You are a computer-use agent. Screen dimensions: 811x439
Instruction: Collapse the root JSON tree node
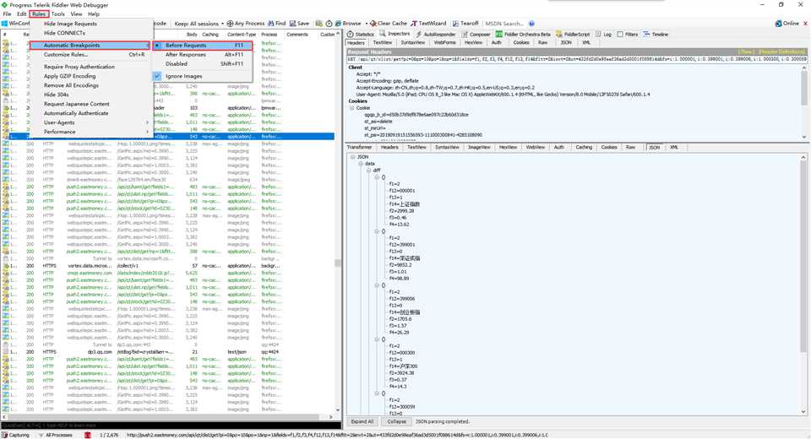pos(353,157)
